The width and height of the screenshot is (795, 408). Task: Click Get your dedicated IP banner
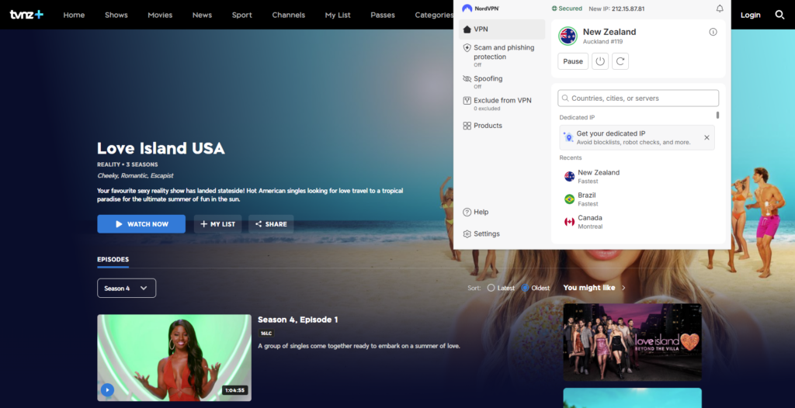tap(637, 137)
